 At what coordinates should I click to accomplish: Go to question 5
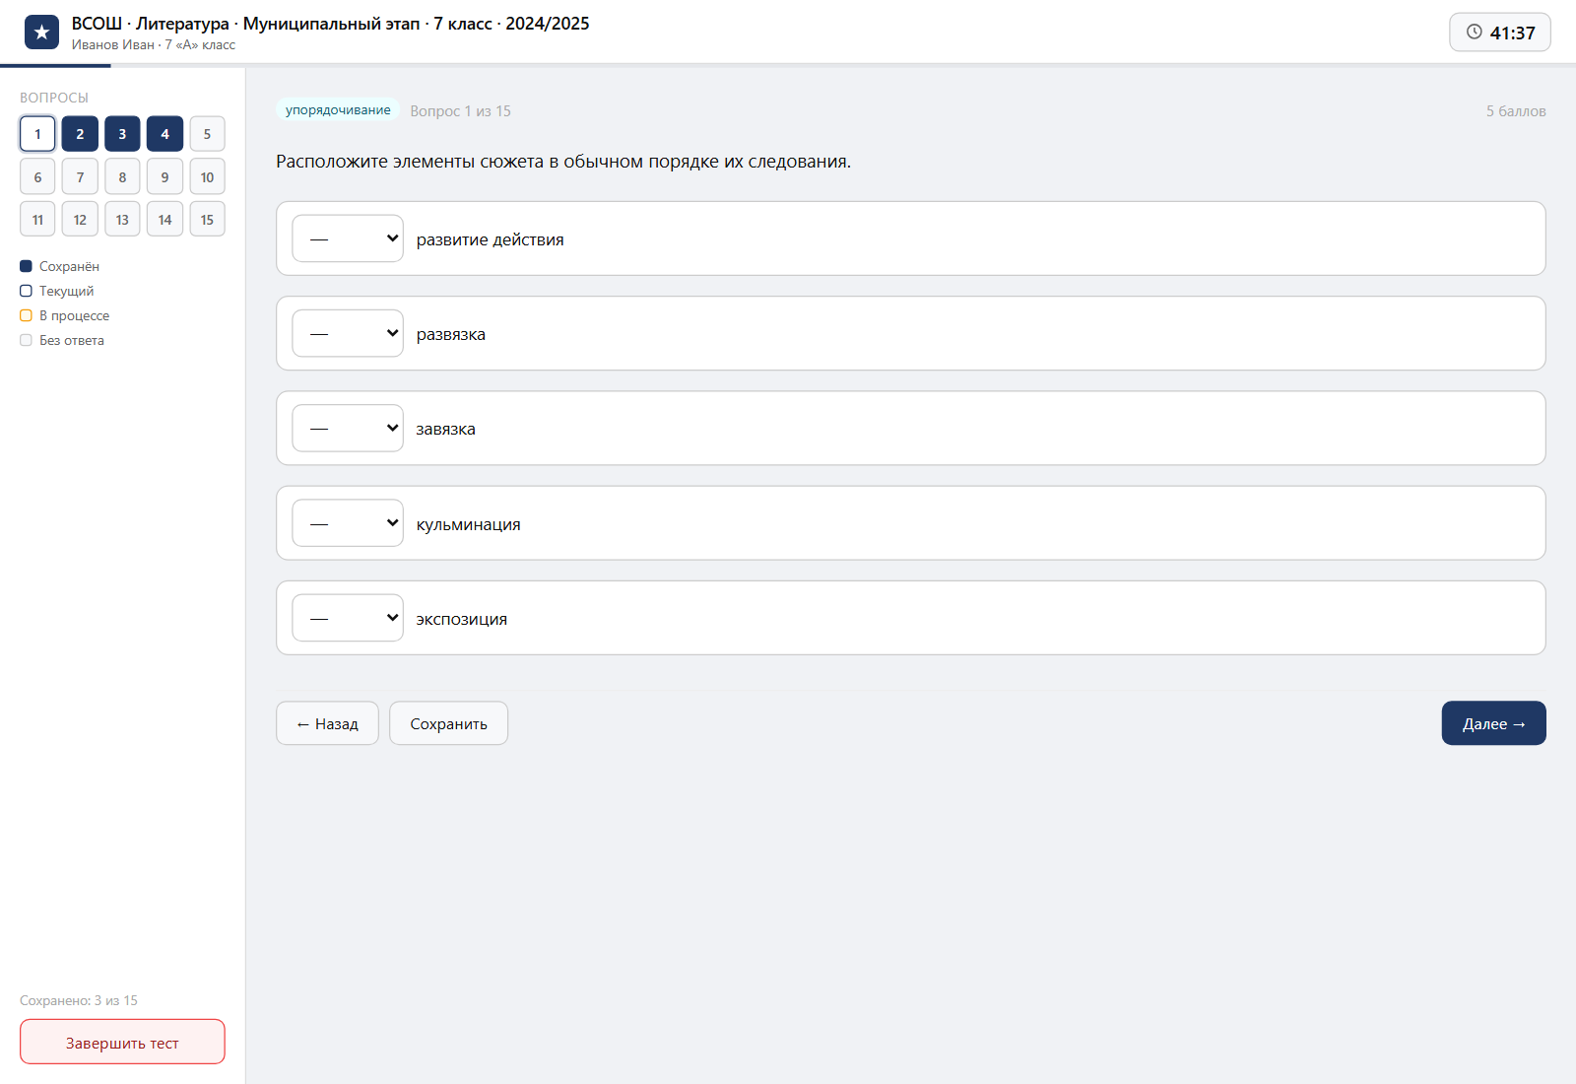coord(207,134)
